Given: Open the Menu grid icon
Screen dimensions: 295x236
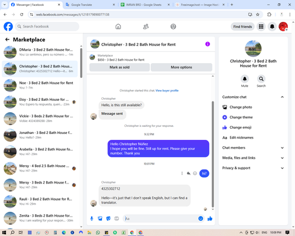Looking at the screenshot, I should click(261, 27).
